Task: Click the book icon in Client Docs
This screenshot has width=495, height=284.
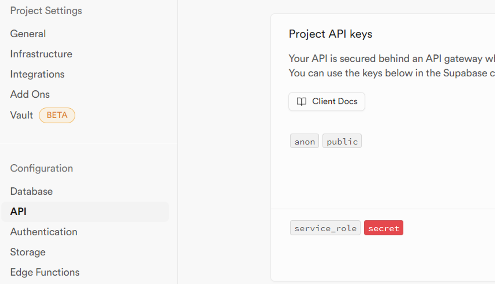Action: point(302,102)
